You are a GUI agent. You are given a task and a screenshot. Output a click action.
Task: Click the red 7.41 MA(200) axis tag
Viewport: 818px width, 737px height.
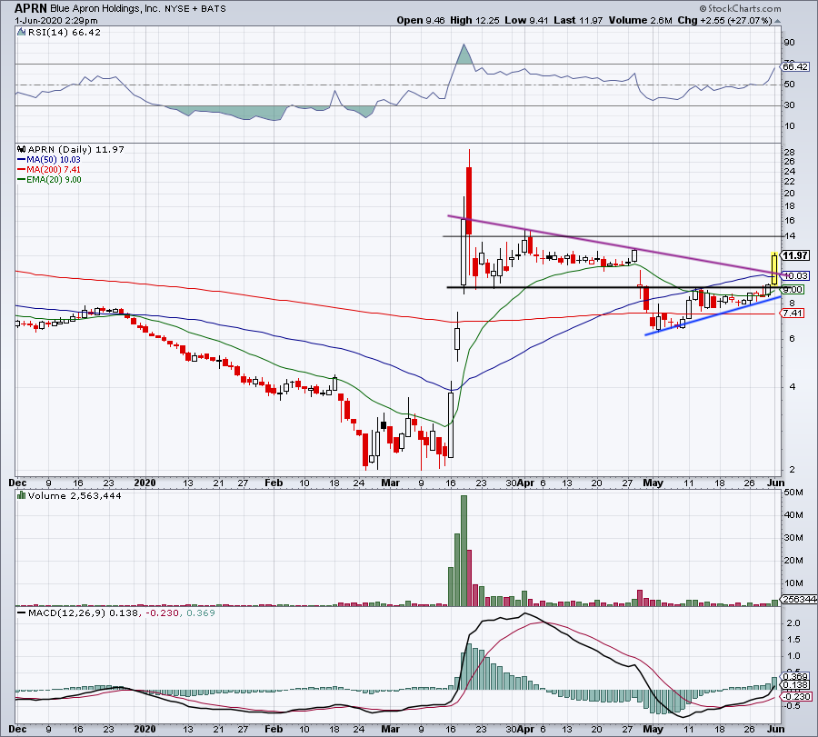click(793, 313)
